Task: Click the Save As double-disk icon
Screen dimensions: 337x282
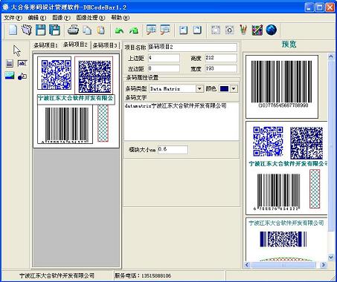Action: click(54, 30)
